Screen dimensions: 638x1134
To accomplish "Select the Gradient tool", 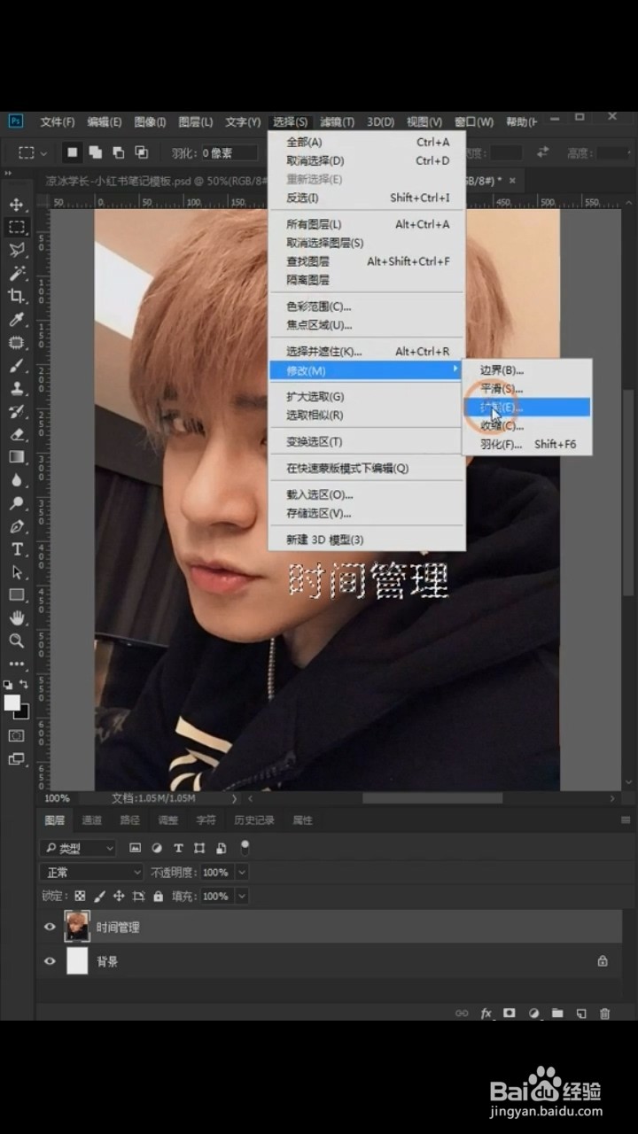I will (x=17, y=457).
